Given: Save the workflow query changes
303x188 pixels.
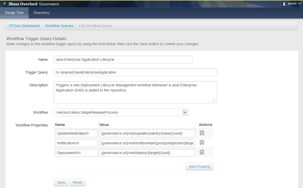Looking at the screenshot, I should (61, 182).
